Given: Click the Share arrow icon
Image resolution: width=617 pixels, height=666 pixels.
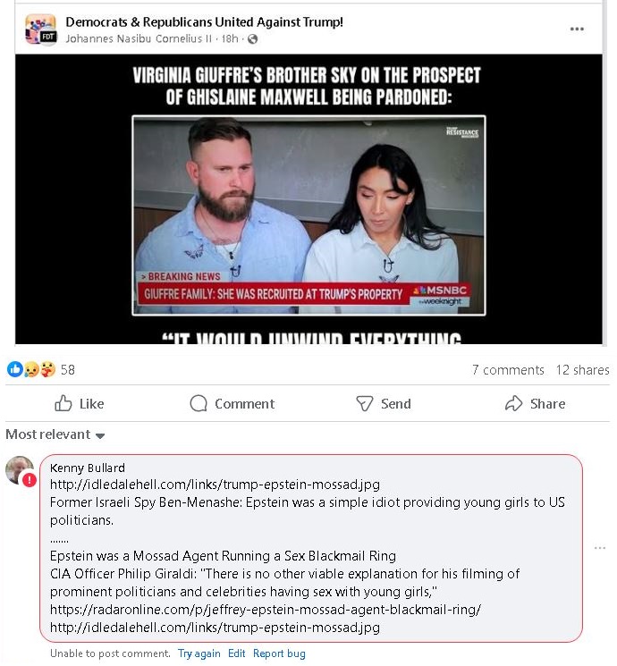Looking at the screenshot, I should click(x=513, y=403).
